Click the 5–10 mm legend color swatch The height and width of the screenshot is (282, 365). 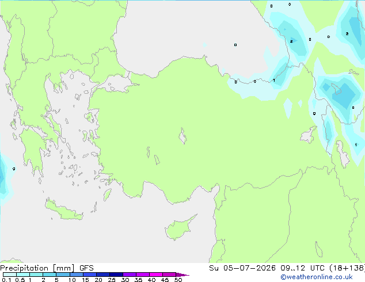pyautogui.click(x=63, y=275)
